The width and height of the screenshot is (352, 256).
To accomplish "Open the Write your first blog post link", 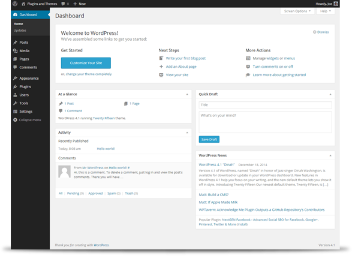I will [186, 58].
